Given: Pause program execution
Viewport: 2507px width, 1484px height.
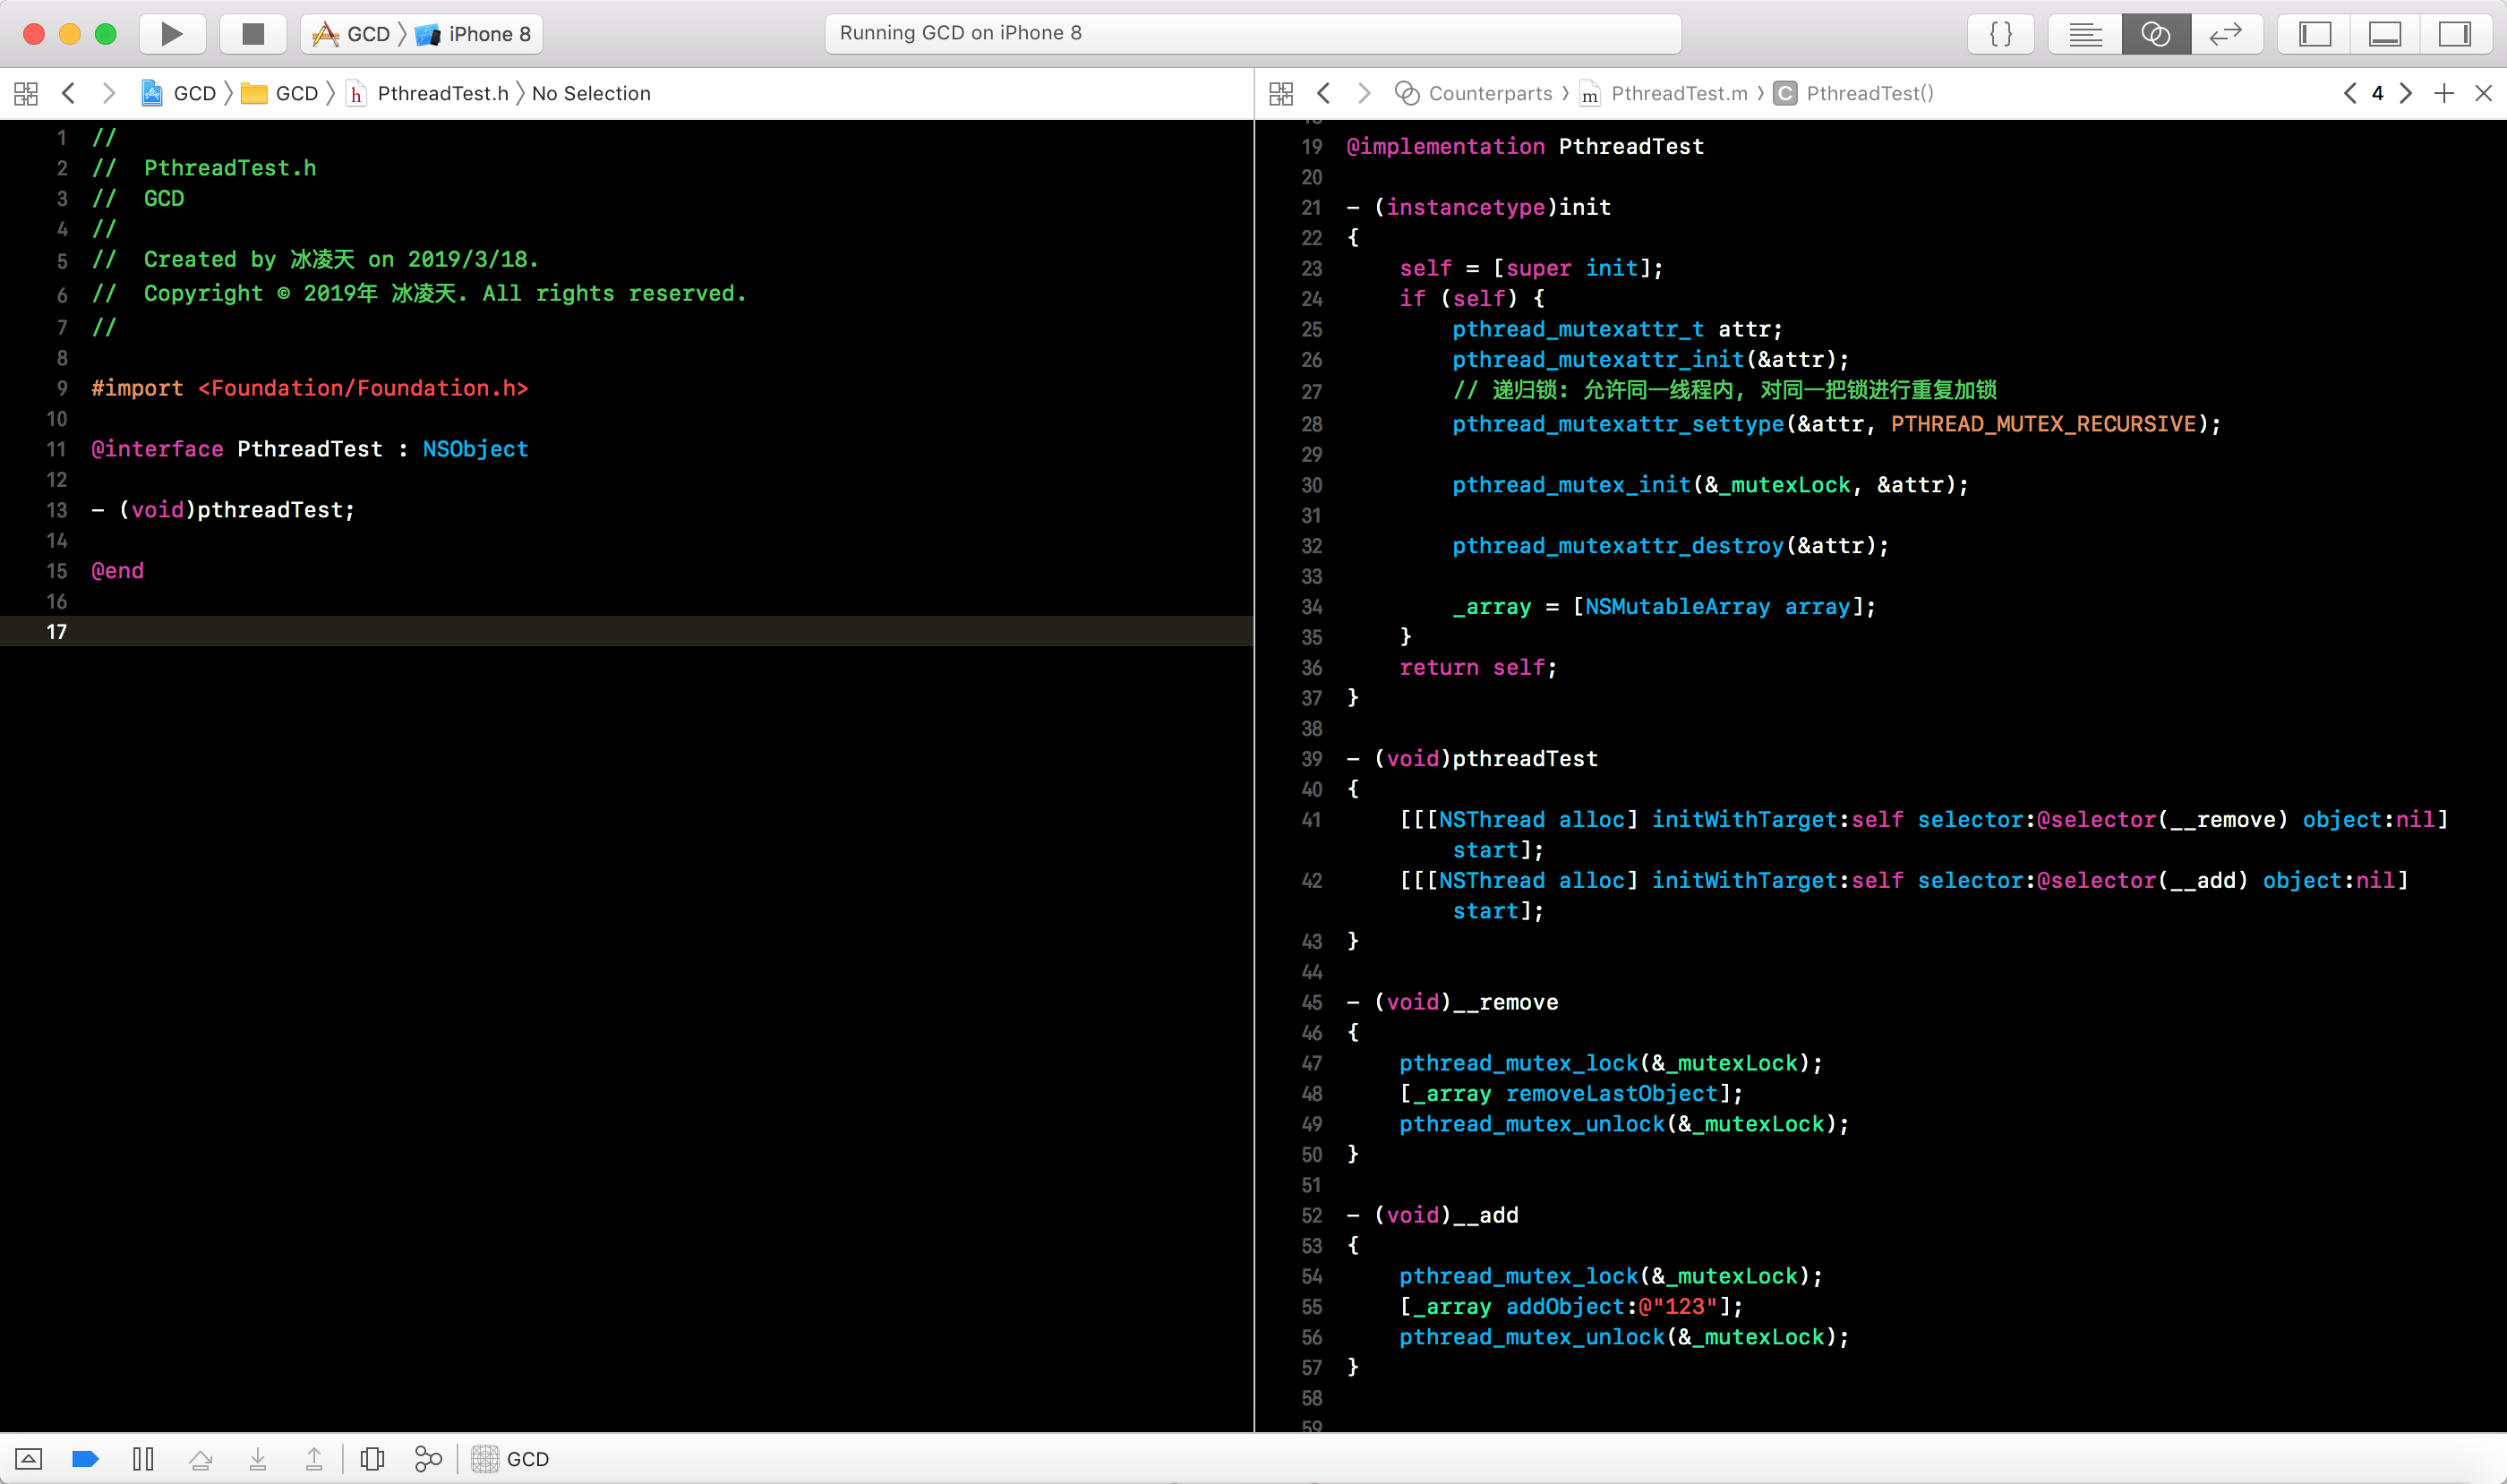Looking at the screenshot, I should coord(143,1459).
